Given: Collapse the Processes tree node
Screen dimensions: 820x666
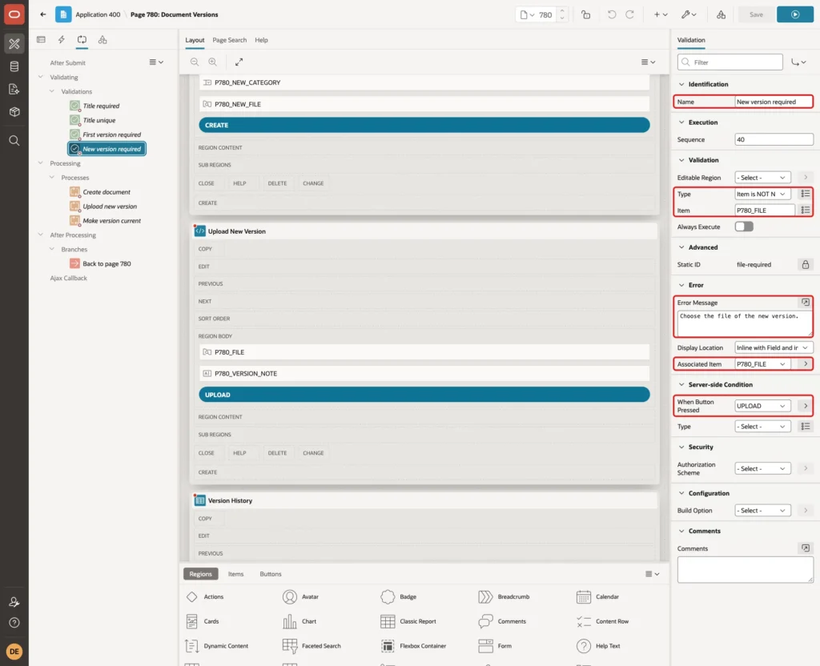Looking at the screenshot, I should pyautogui.click(x=52, y=178).
